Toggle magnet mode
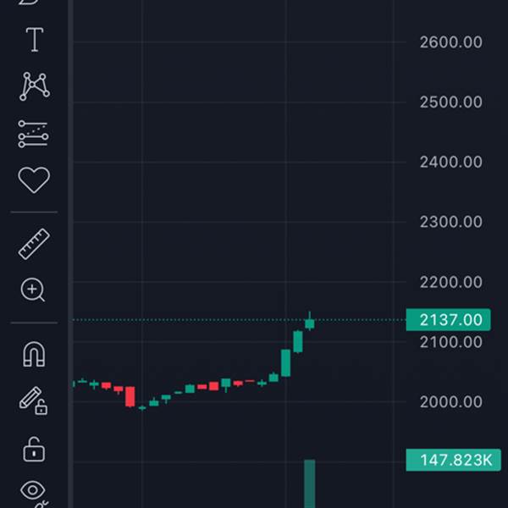508x508 pixels. (34, 354)
